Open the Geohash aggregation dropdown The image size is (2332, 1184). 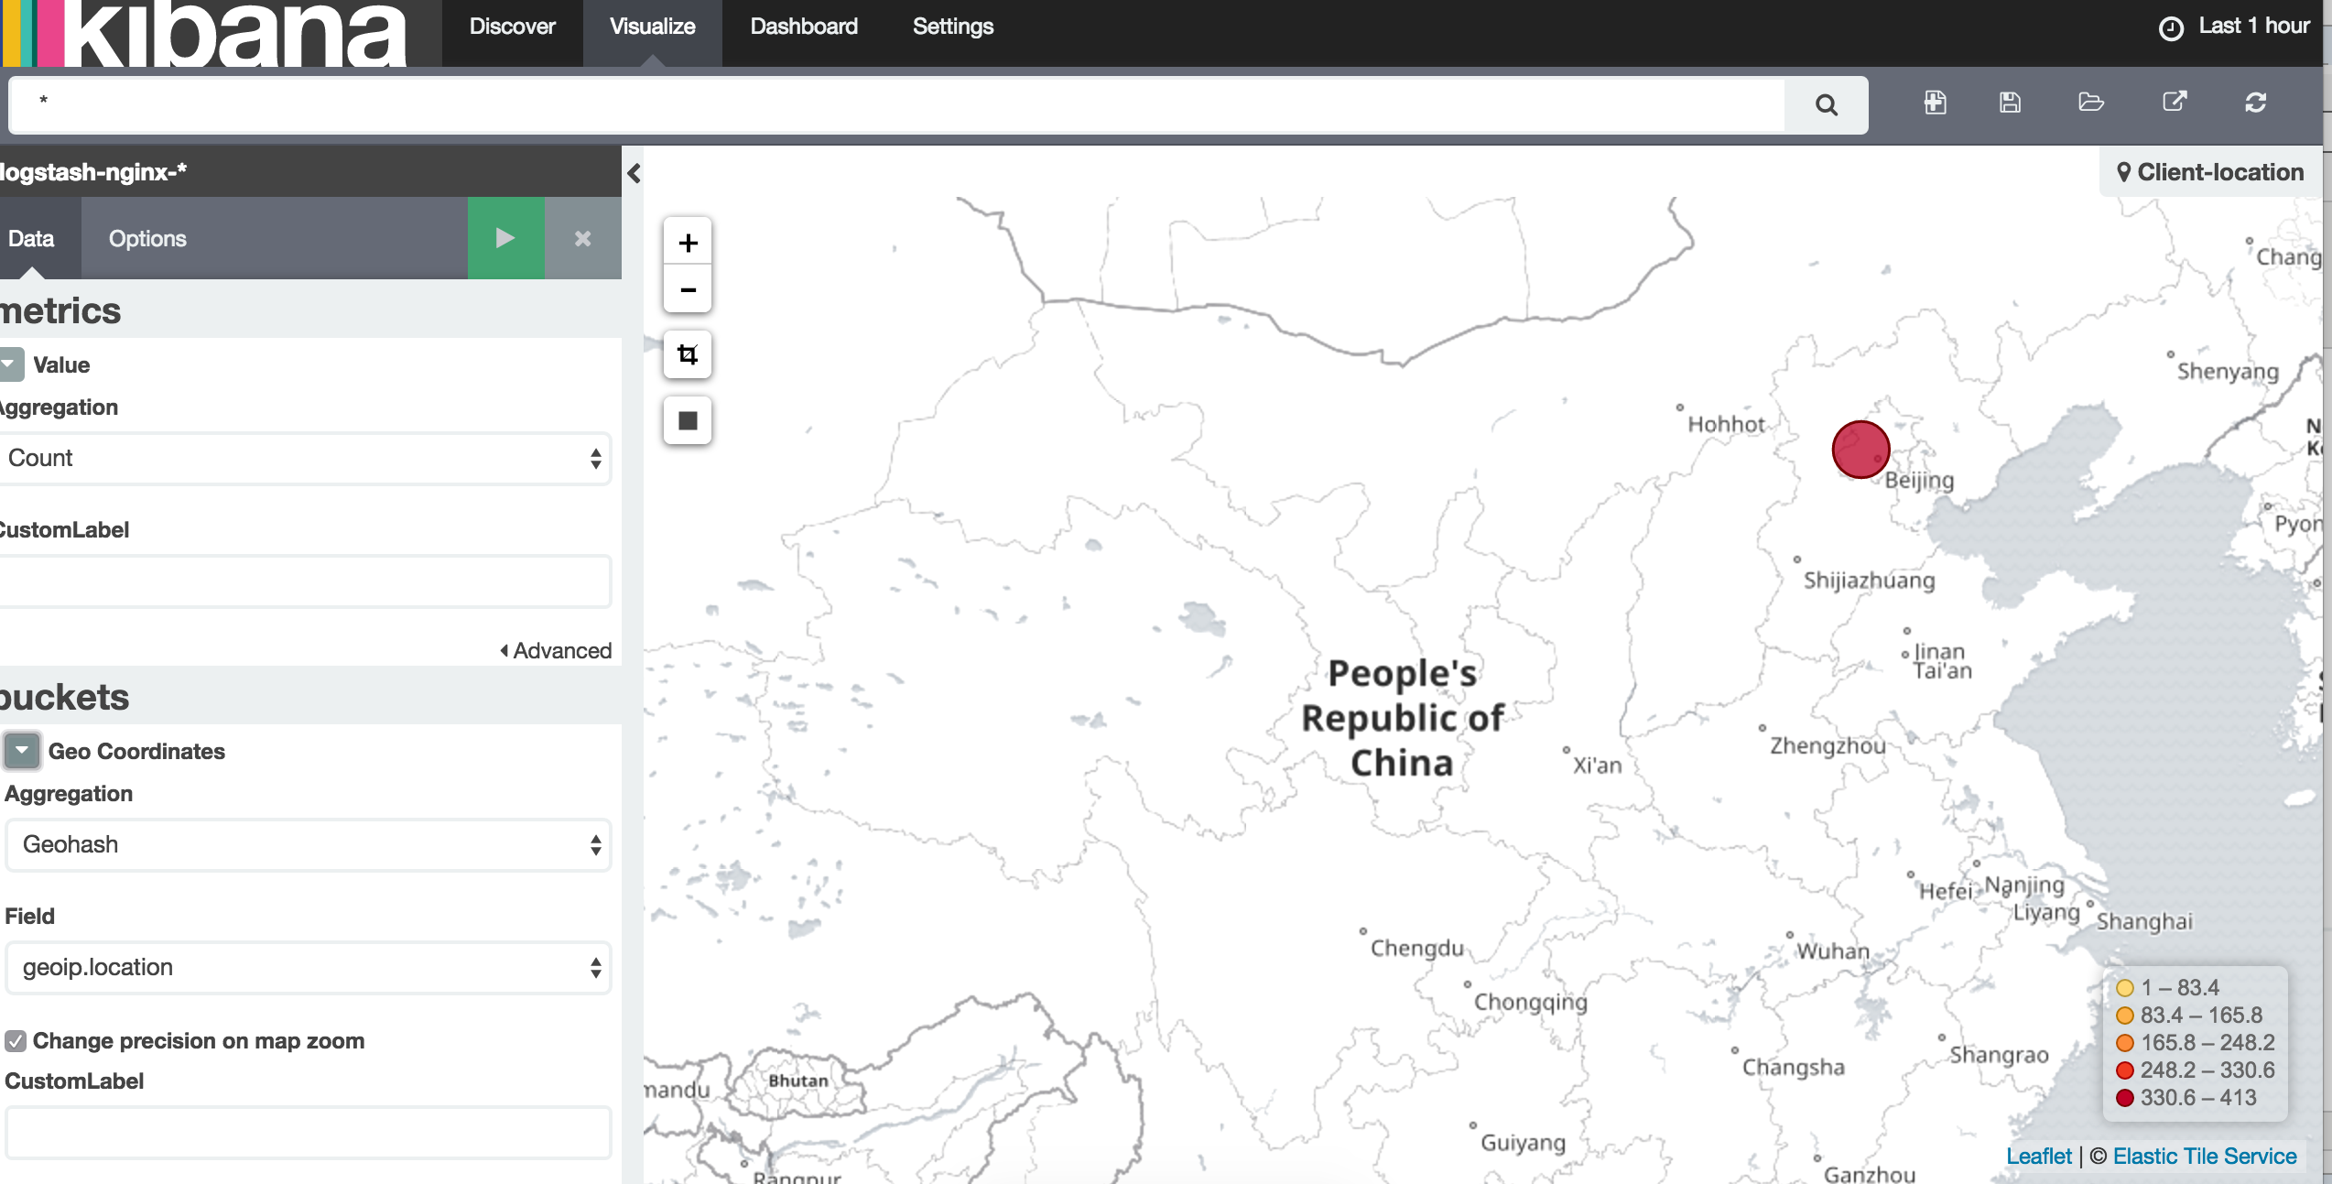point(309,845)
